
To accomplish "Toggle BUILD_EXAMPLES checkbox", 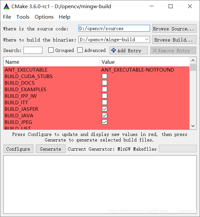I will click(105, 89).
